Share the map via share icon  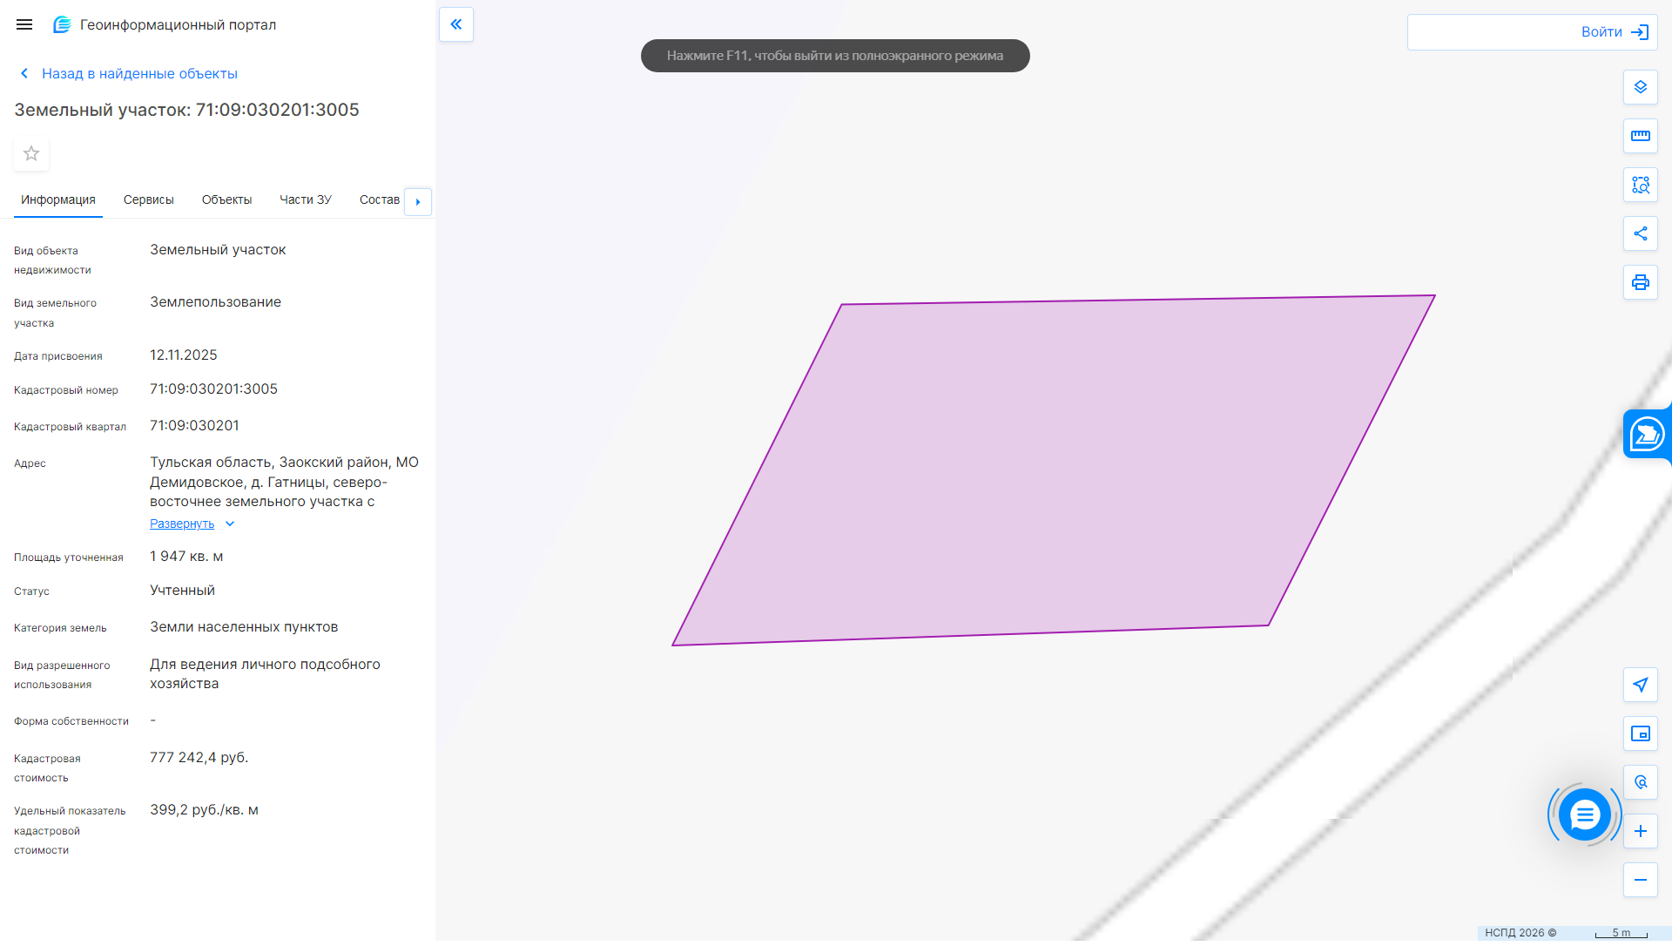[1640, 233]
